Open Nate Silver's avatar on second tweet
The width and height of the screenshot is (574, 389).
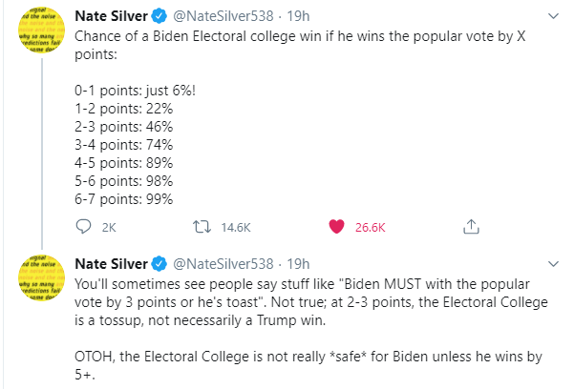41,277
